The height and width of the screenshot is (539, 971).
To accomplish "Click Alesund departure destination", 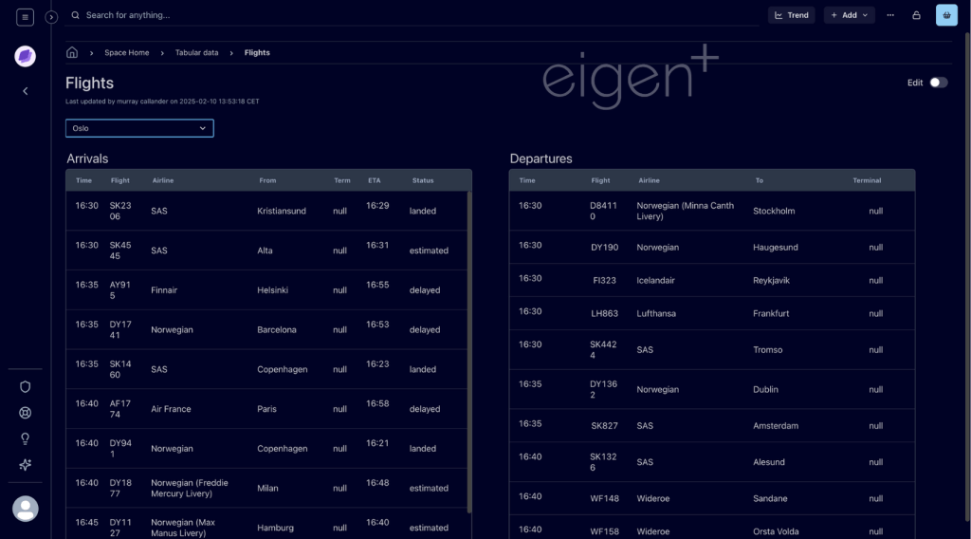I will pos(769,462).
